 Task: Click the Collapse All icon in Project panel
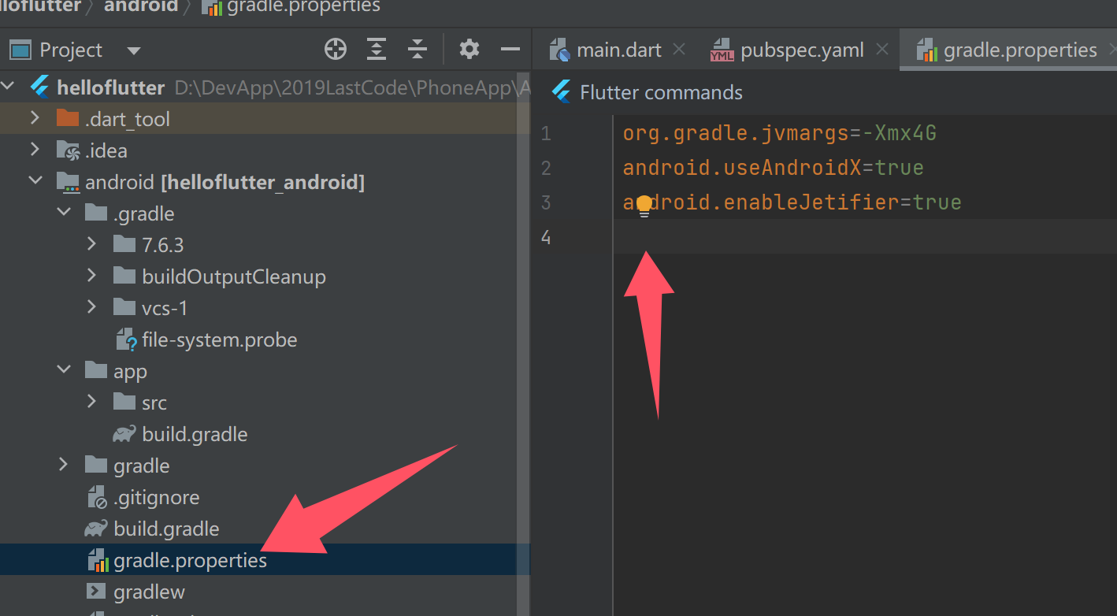[x=417, y=50]
